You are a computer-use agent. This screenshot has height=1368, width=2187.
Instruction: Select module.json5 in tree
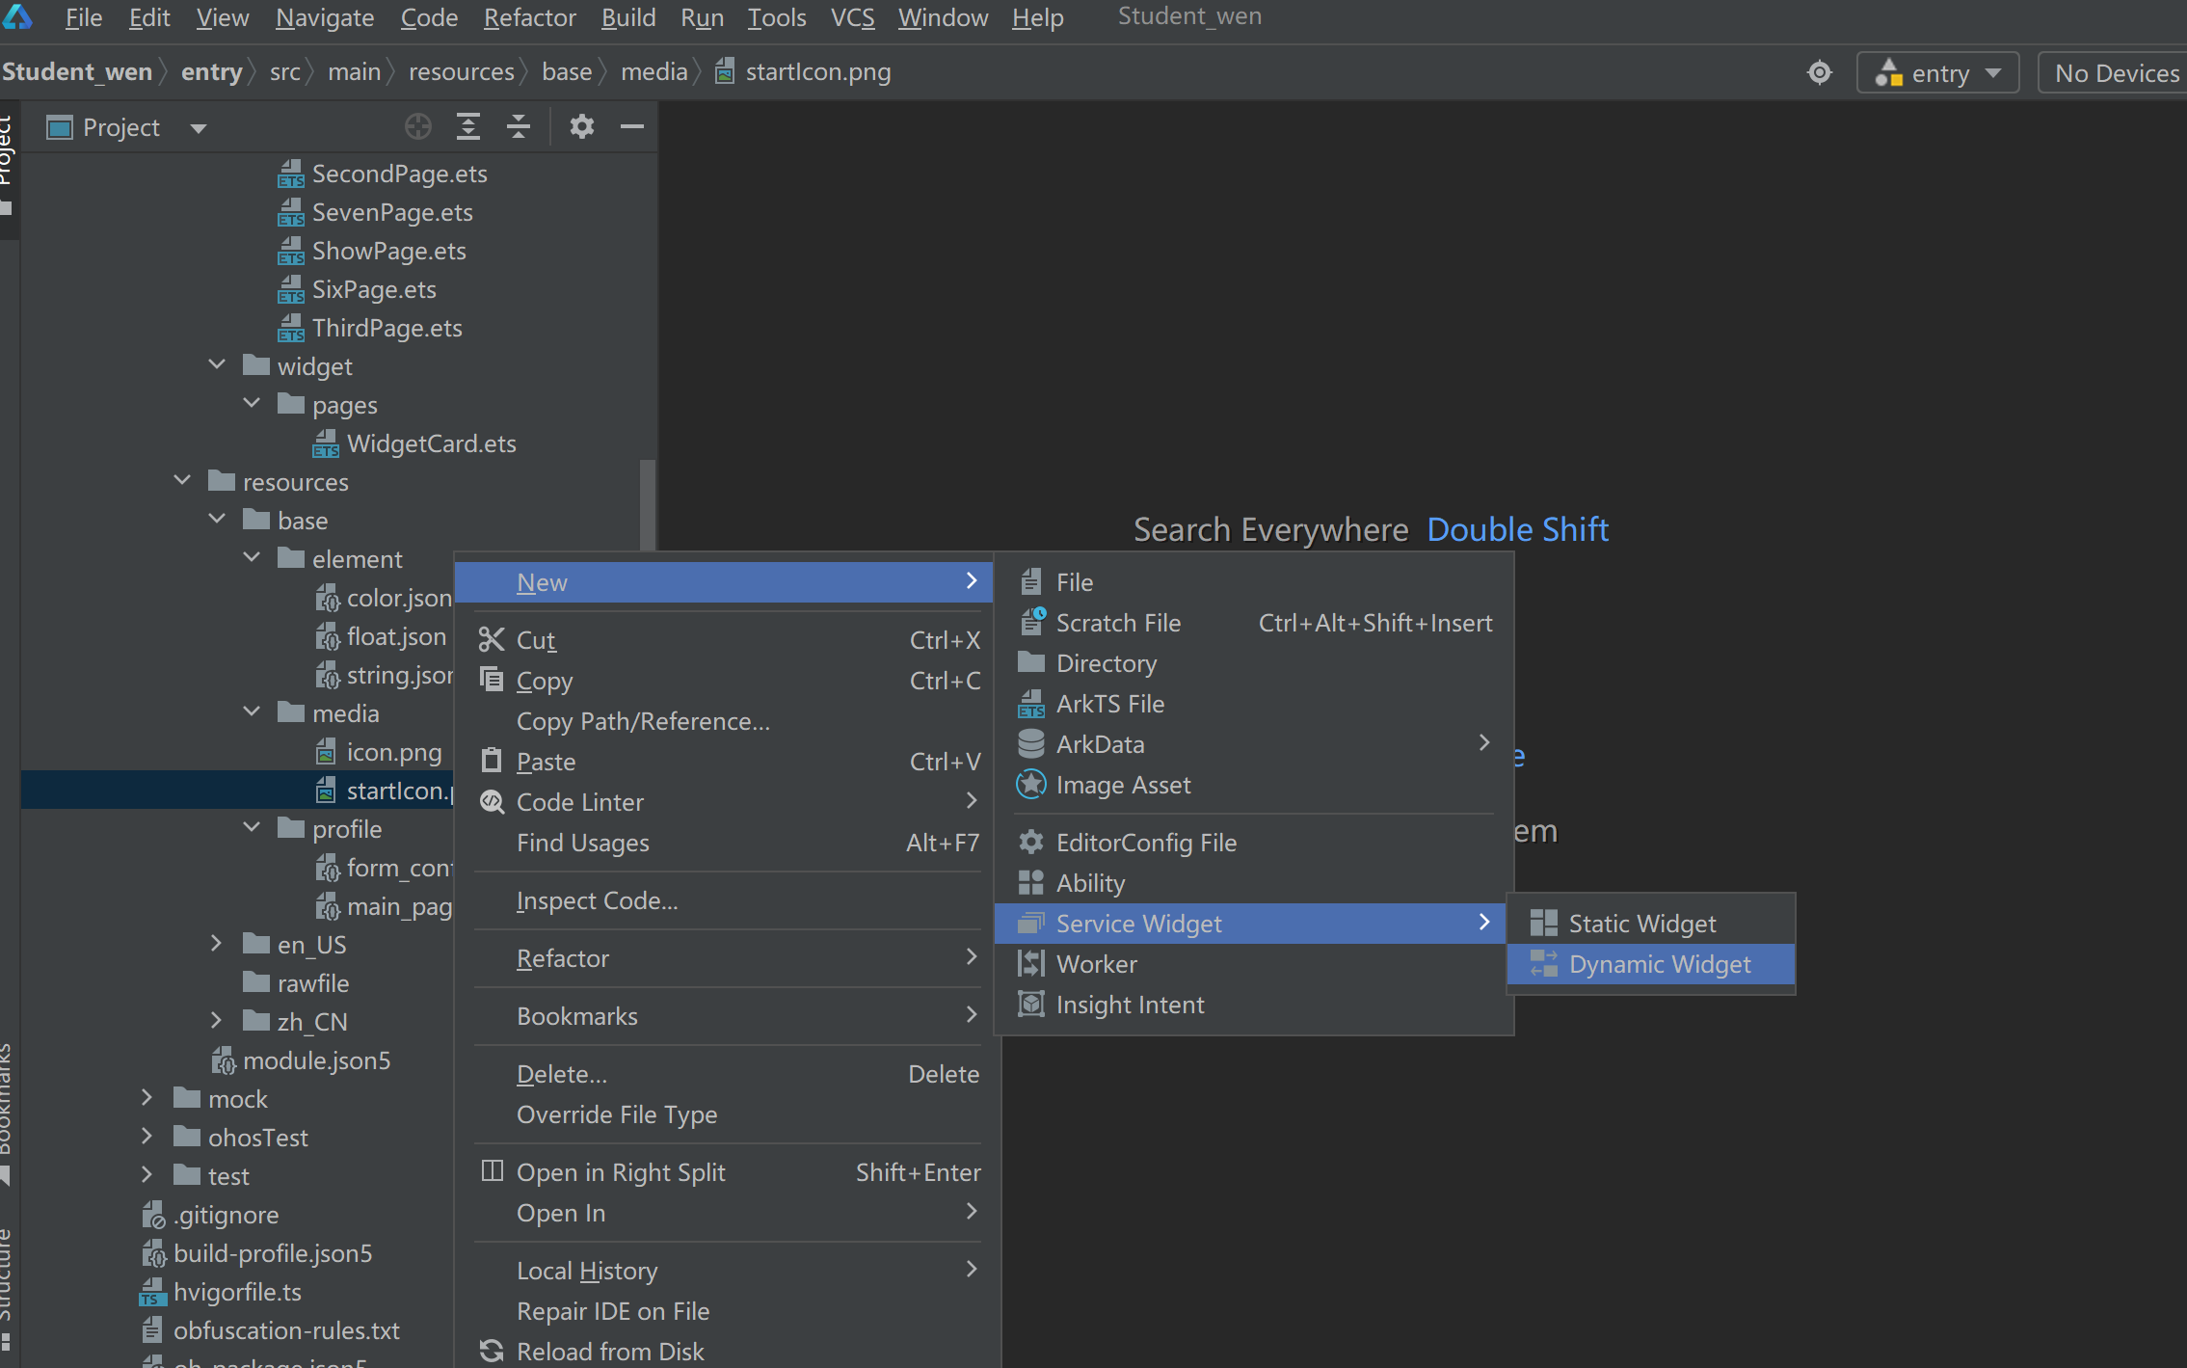[316, 1060]
